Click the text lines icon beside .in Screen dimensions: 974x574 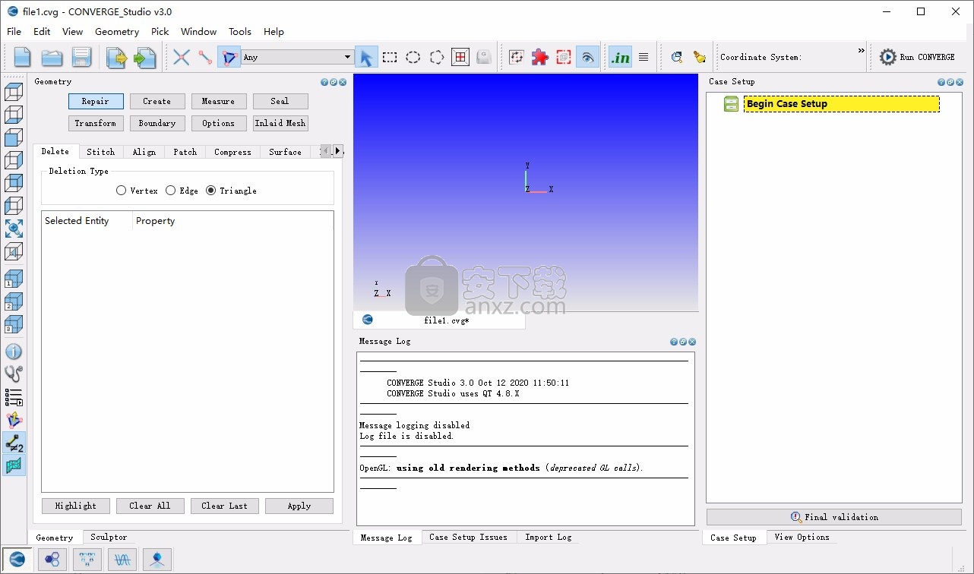[644, 57]
